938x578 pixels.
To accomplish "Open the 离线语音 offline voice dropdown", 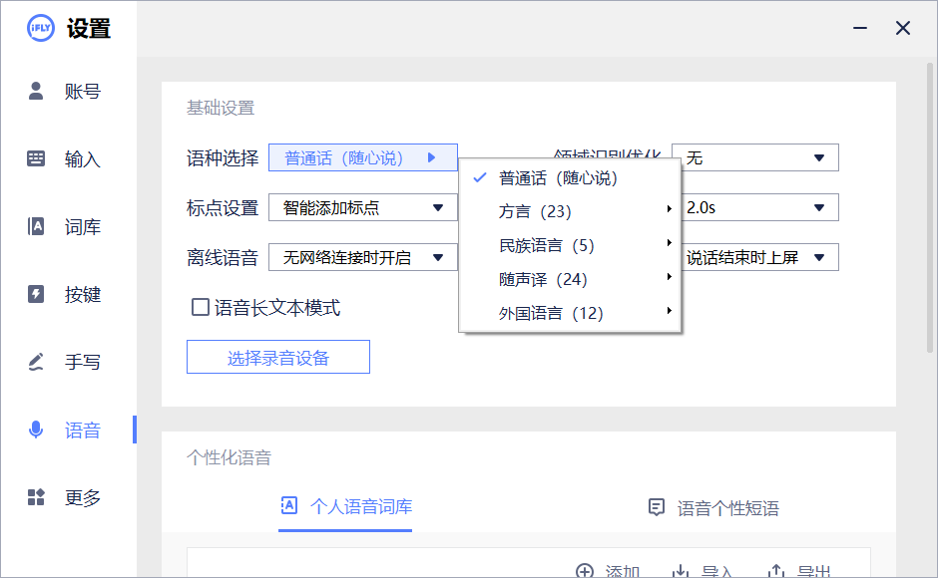I will 363,258.
